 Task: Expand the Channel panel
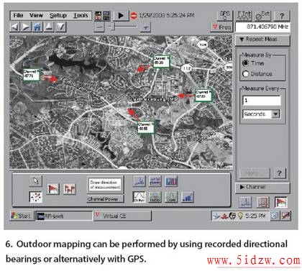point(262,187)
